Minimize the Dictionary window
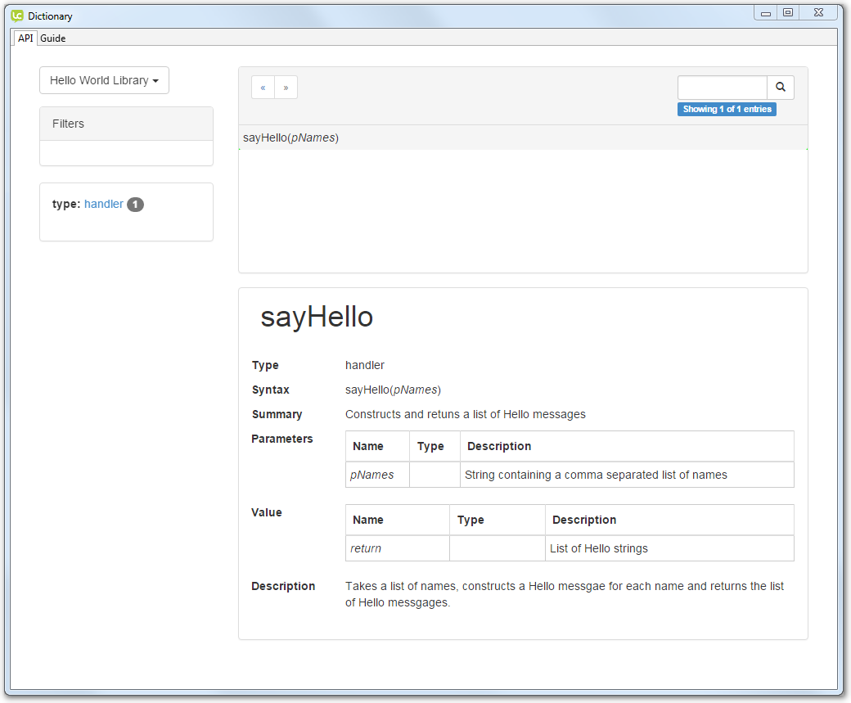The width and height of the screenshot is (851, 703). pyautogui.click(x=766, y=13)
